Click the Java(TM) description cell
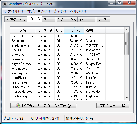Viewport: 137px width, 124px height. 95,59
